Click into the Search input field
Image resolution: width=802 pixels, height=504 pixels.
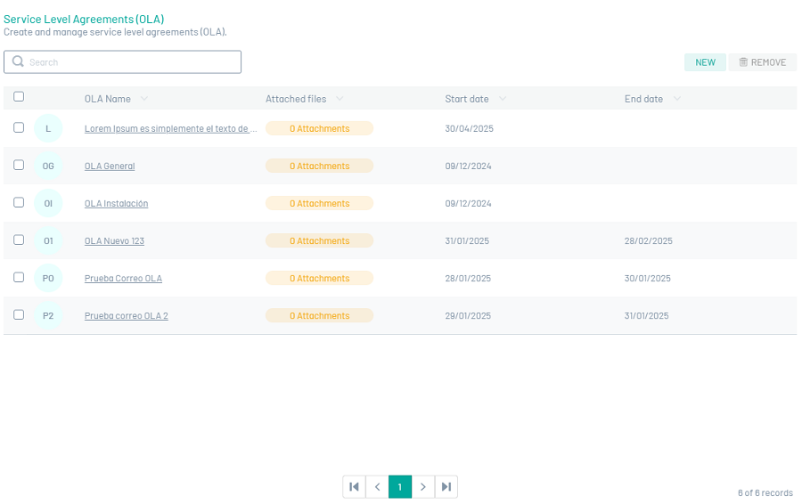point(123,61)
